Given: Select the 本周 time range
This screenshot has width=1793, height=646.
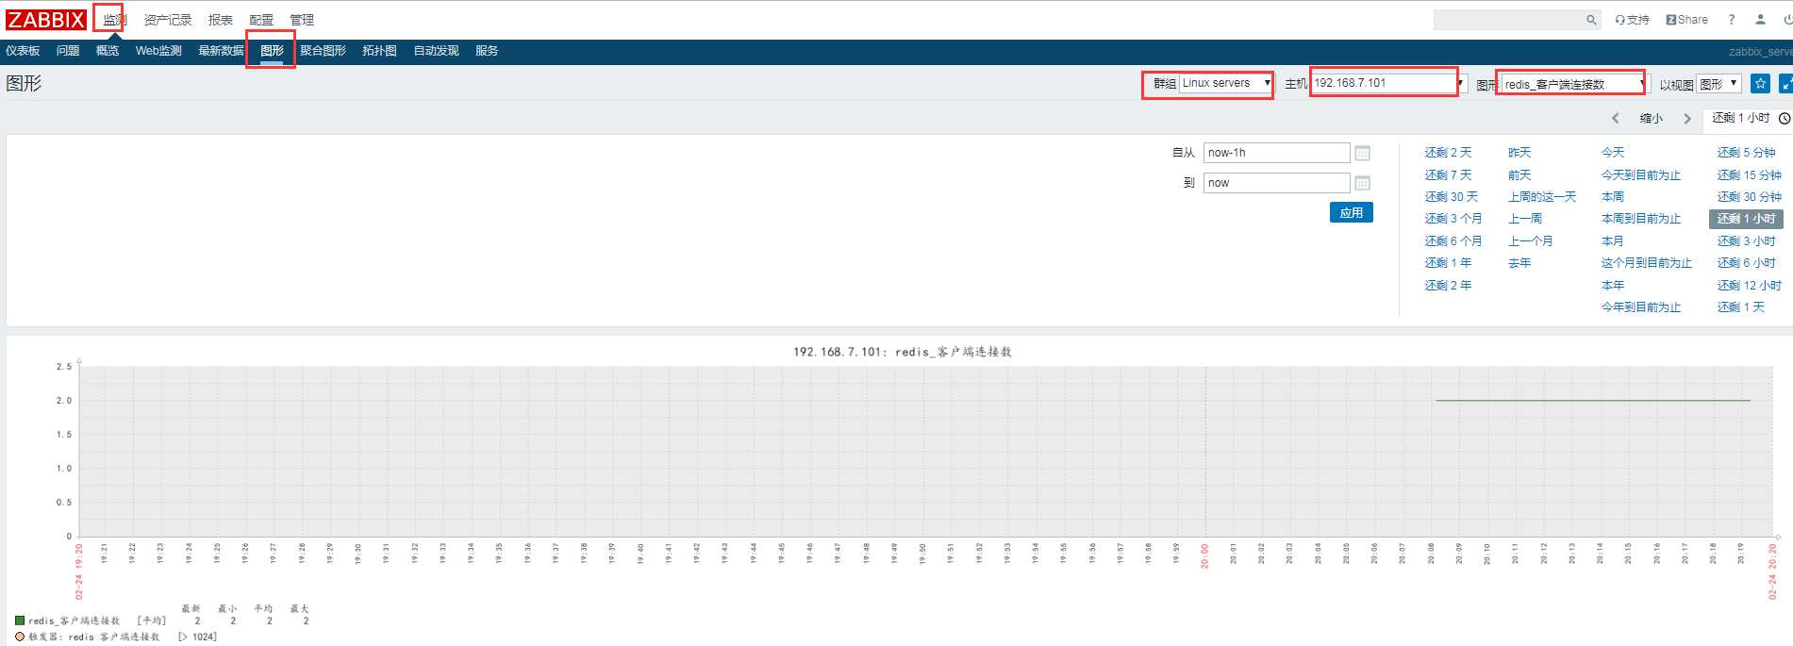Looking at the screenshot, I should [x=1613, y=197].
